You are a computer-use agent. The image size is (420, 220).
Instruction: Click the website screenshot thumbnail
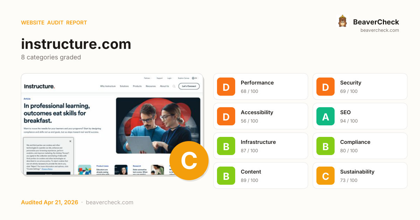(x=112, y=125)
